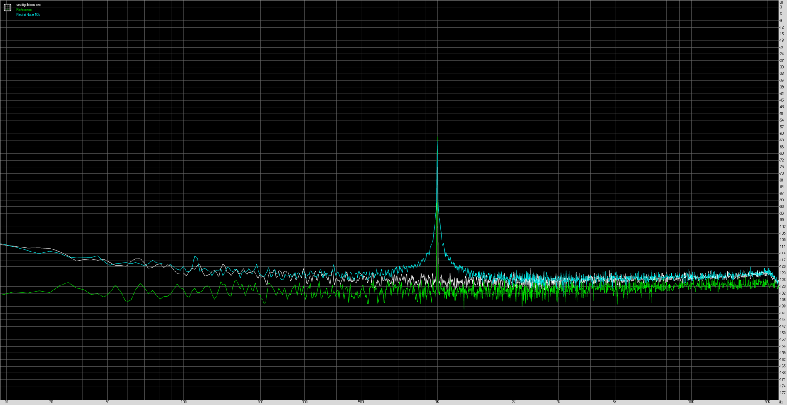Select the cyan 'Redmi Note 10s' legend entry
This screenshot has height=405, width=787.
coord(28,14)
